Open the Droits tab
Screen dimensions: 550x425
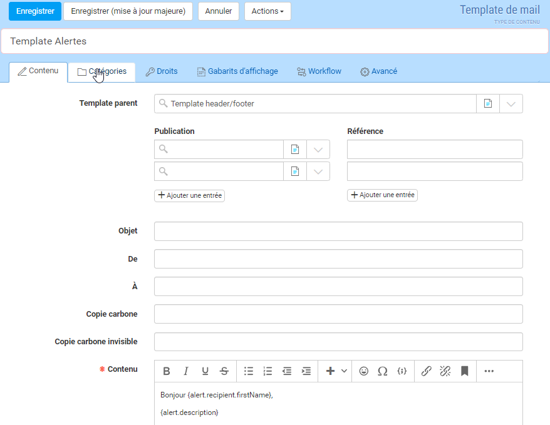pos(162,71)
